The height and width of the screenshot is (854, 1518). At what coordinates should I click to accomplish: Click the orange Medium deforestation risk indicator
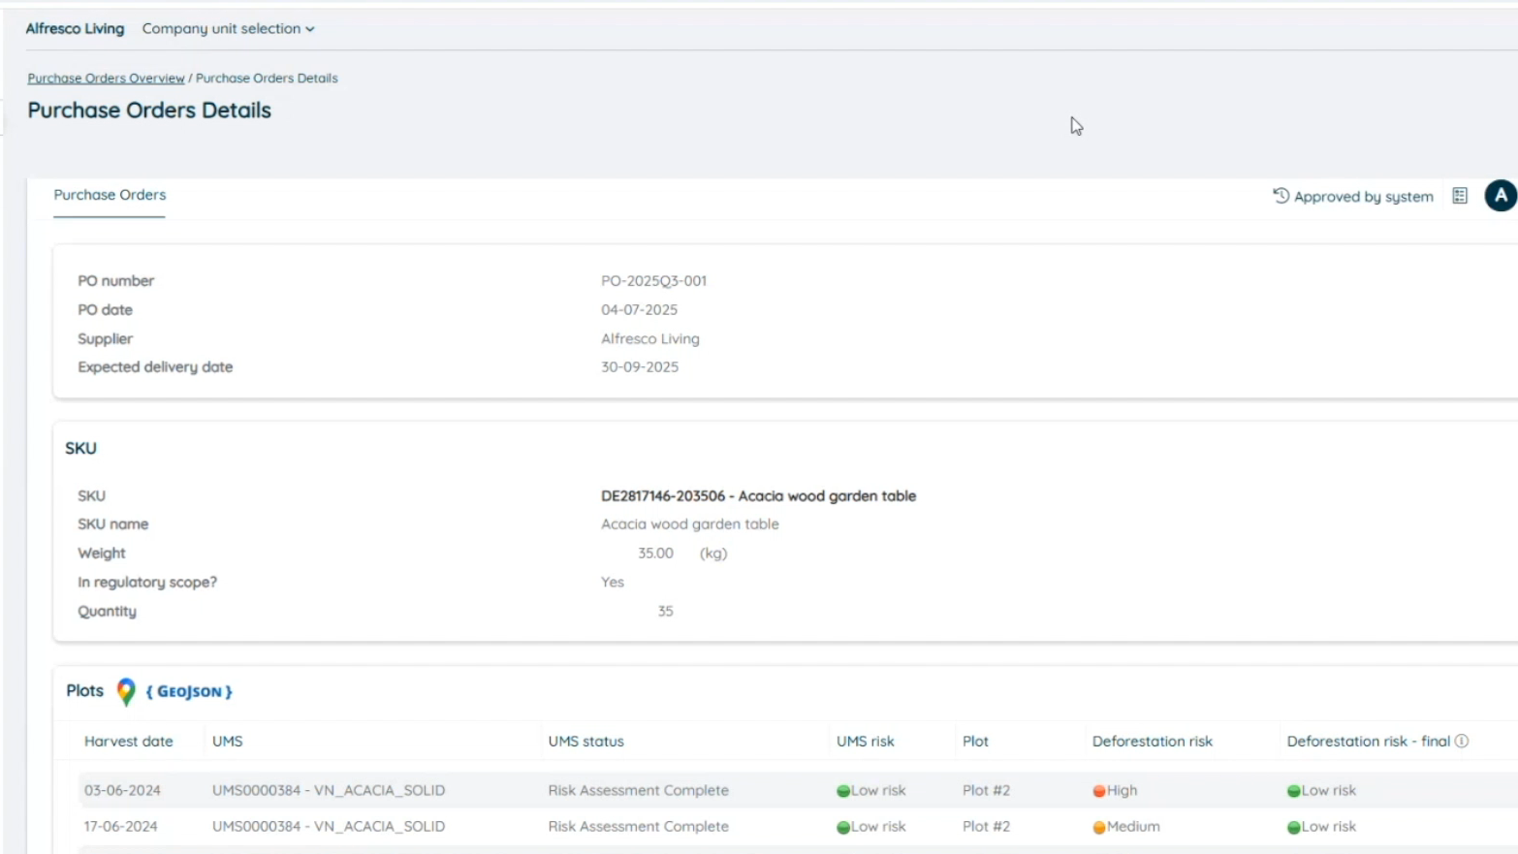1099,828
